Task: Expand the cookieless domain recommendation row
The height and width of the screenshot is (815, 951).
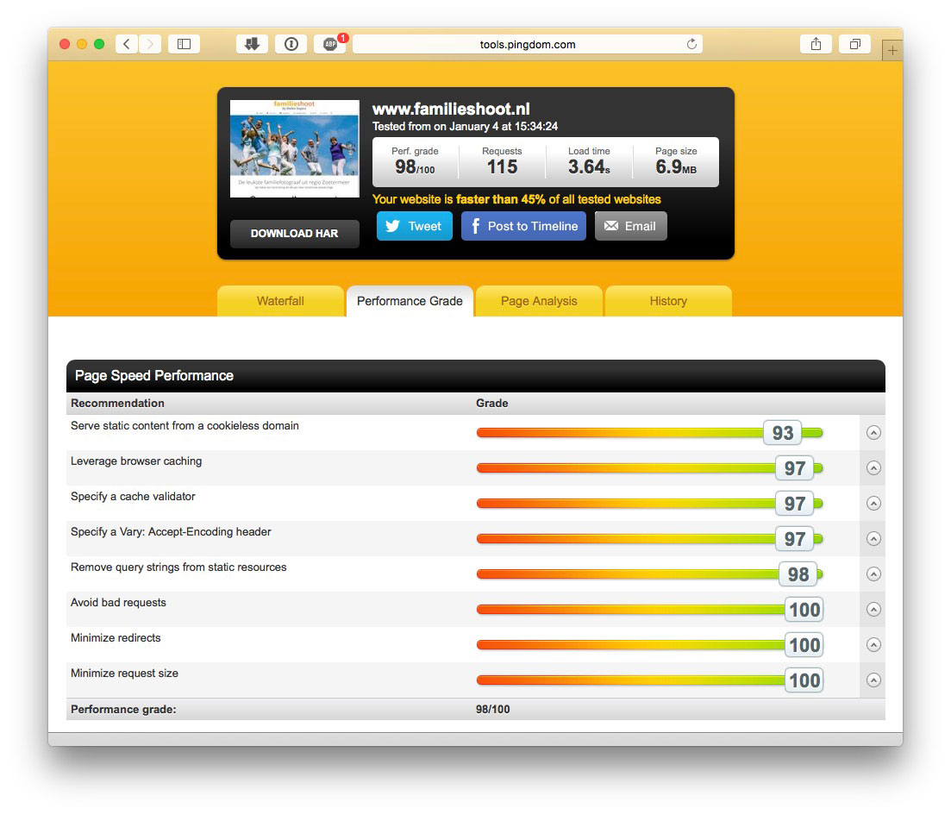Action: pos(873,433)
